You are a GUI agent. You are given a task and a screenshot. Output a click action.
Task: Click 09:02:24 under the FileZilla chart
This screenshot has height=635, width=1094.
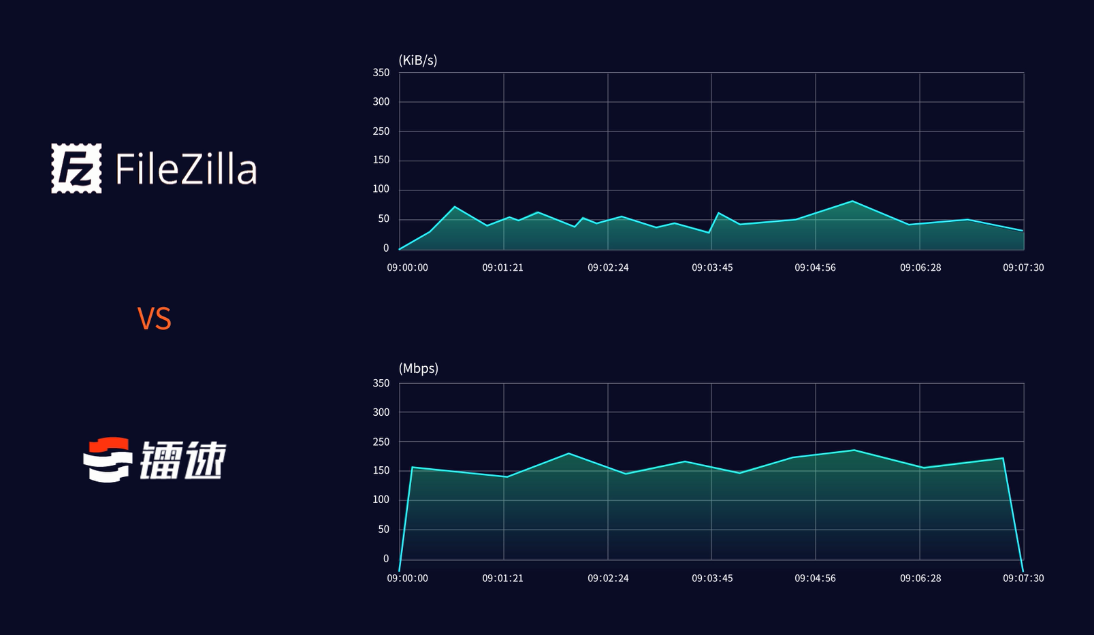coord(608,267)
